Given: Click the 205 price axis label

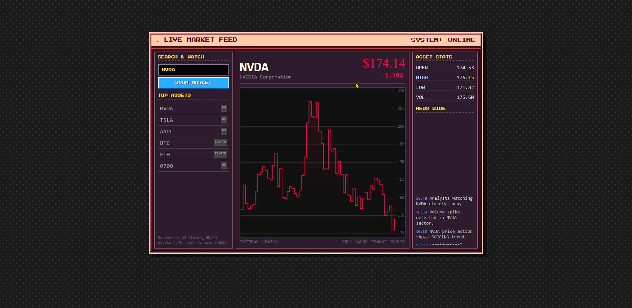Looking at the screenshot, I should point(401,109).
